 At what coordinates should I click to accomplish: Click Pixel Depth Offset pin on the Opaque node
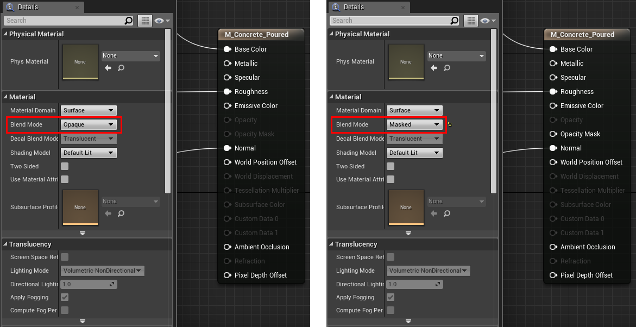(x=227, y=275)
